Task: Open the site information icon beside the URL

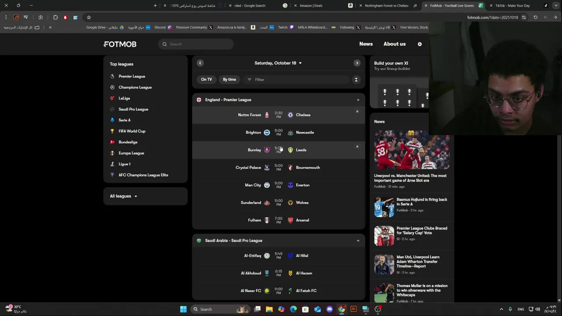Action: (x=524, y=18)
